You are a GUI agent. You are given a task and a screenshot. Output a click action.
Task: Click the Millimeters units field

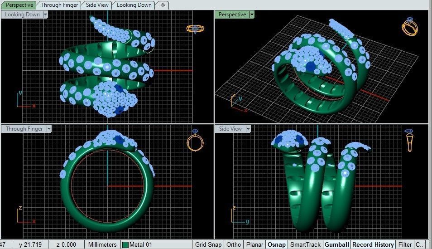tap(102, 244)
